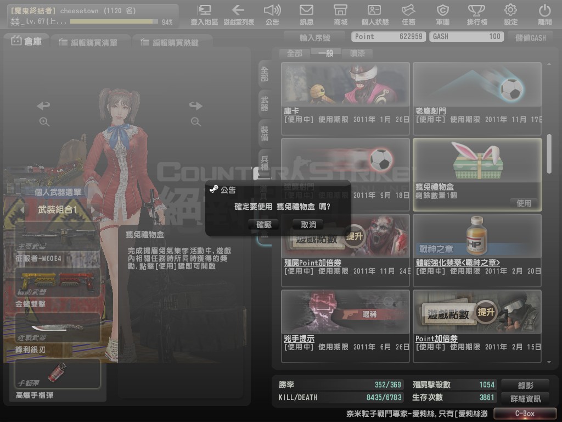Cancel the dialog with 取消
This screenshot has height=422, width=562.
coord(308,225)
